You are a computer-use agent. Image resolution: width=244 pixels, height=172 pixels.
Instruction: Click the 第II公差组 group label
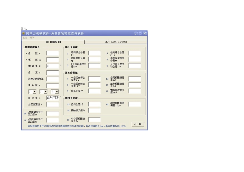click(x=71, y=73)
